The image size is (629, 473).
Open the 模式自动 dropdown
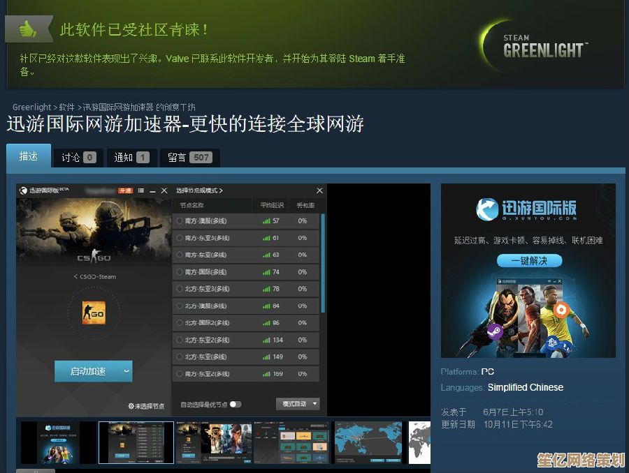(298, 403)
